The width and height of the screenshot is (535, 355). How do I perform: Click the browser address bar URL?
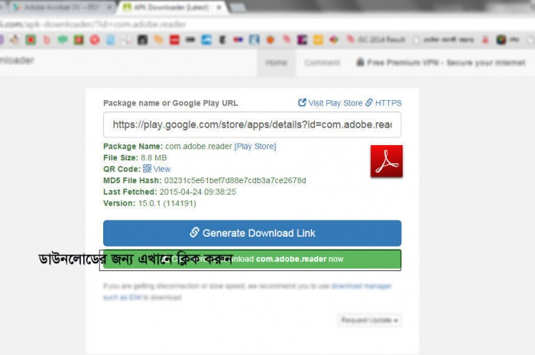(x=92, y=24)
